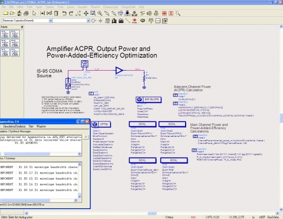Open the Panasonic Capacitor palette dropdown
This screenshot has height=219, width=283.
pos(50,21)
